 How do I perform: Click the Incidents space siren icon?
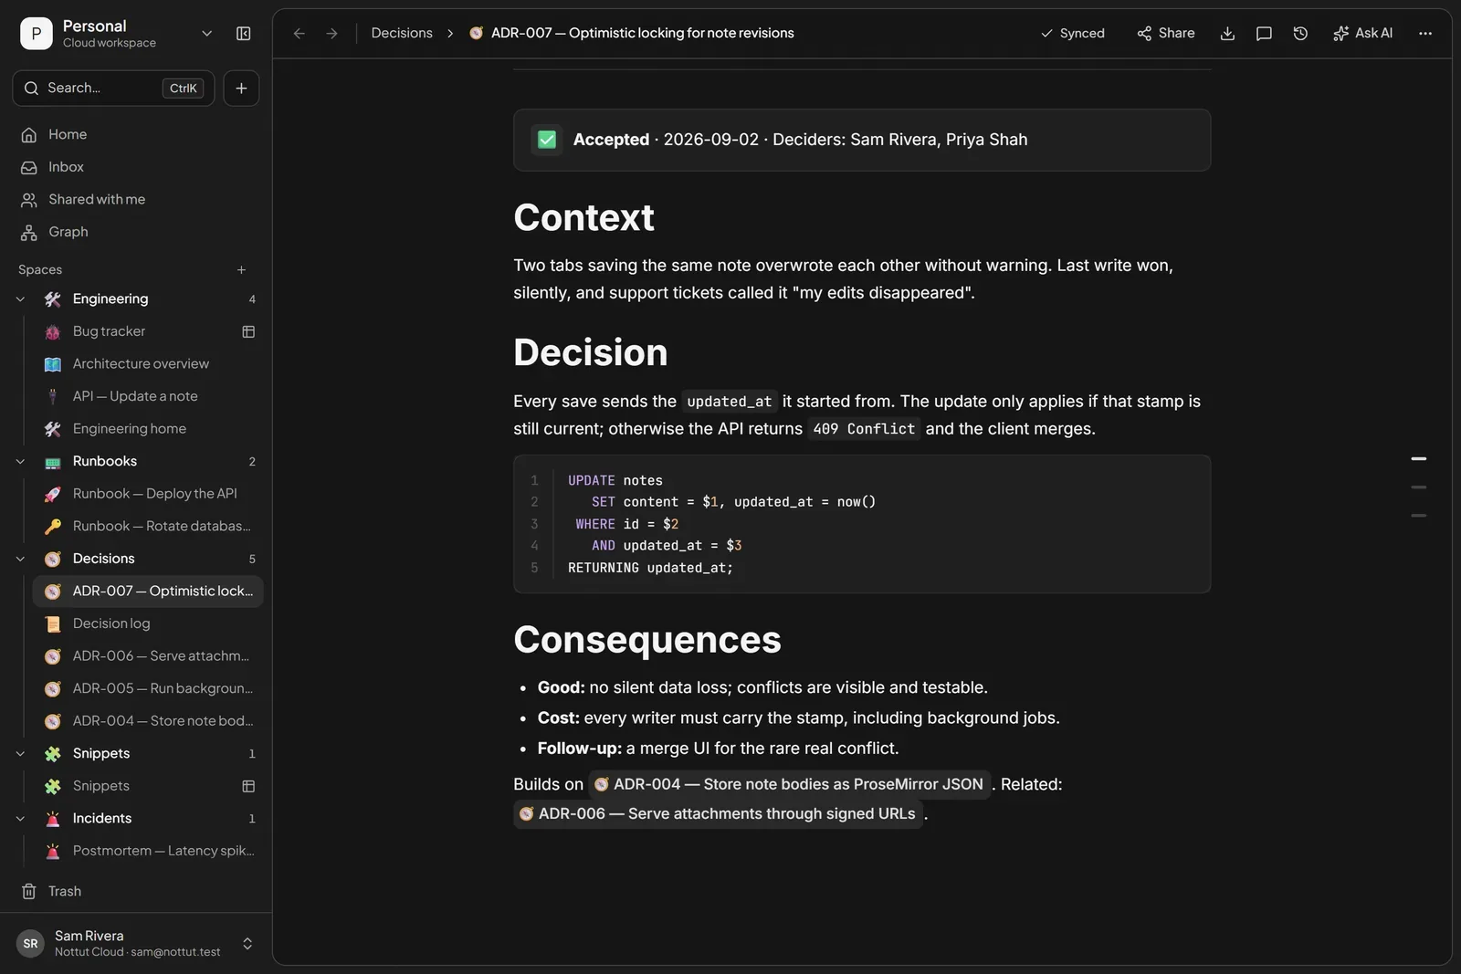[x=53, y=819]
